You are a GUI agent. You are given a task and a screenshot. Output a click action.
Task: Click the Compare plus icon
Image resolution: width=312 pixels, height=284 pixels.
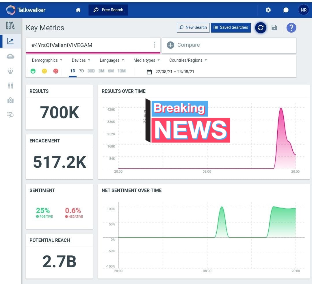[170, 45]
